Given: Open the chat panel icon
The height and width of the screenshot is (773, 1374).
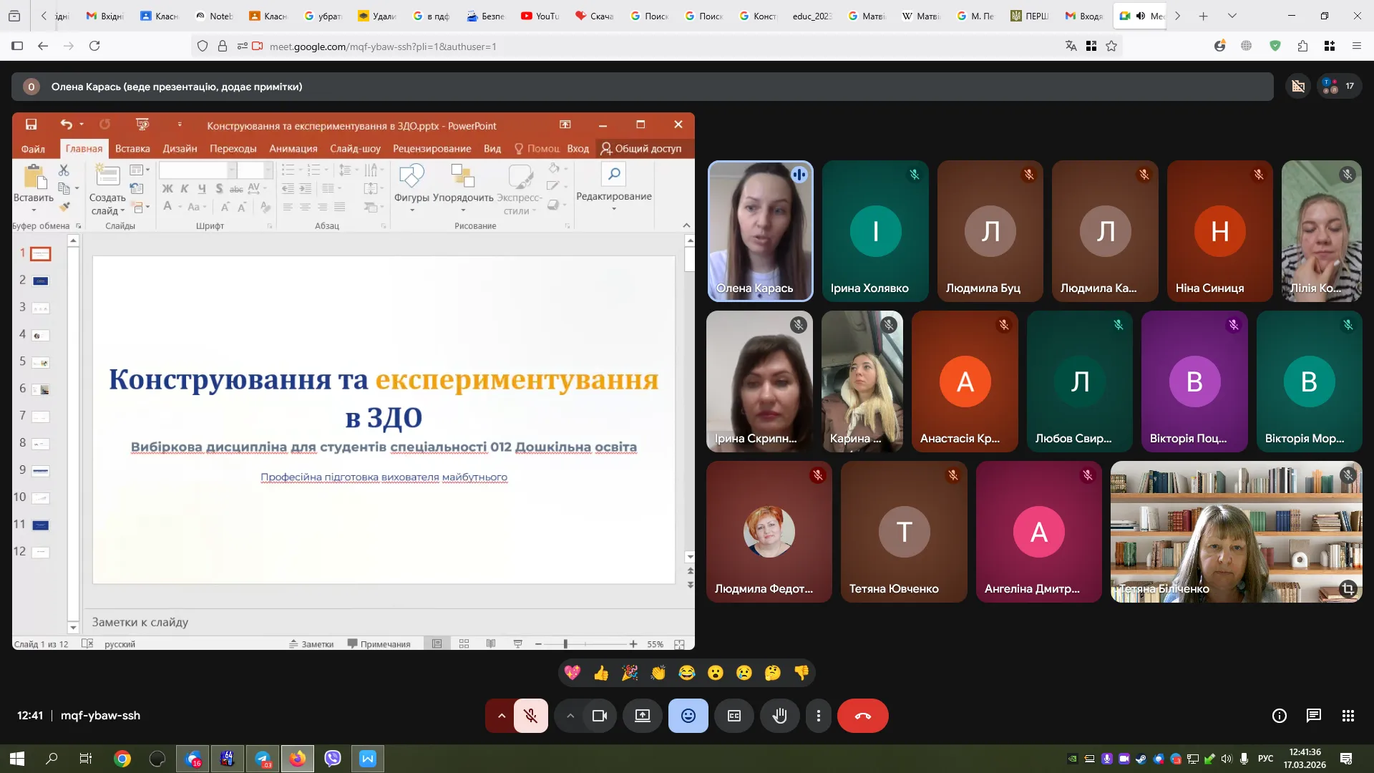Looking at the screenshot, I should [1314, 716].
